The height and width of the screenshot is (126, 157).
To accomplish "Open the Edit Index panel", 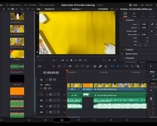I will click(30, 5).
